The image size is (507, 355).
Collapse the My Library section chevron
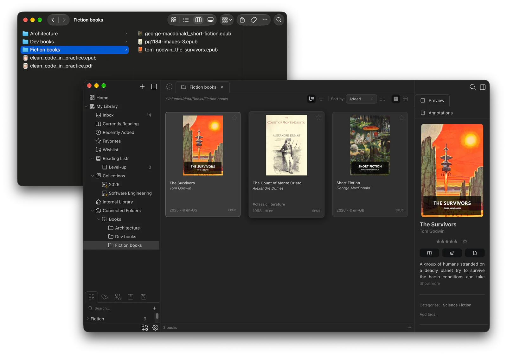(86, 106)
